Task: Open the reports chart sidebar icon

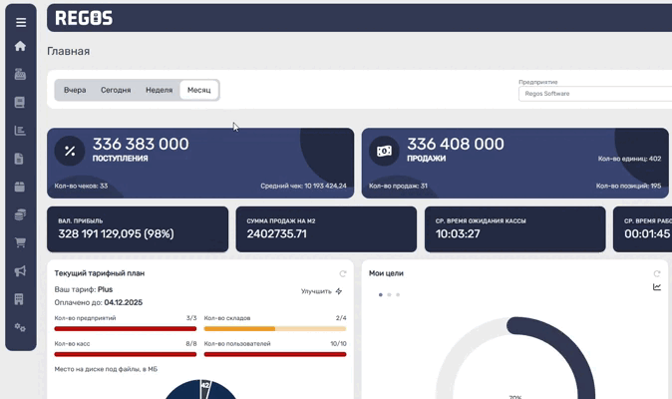Action: click(x=20, y=131)
